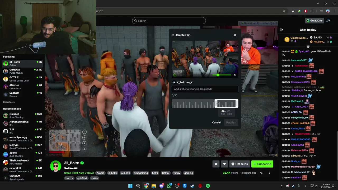Viewport: 338px width, 190px height.
Task: Open ChrisAM recommended channel
Action: 22,177
